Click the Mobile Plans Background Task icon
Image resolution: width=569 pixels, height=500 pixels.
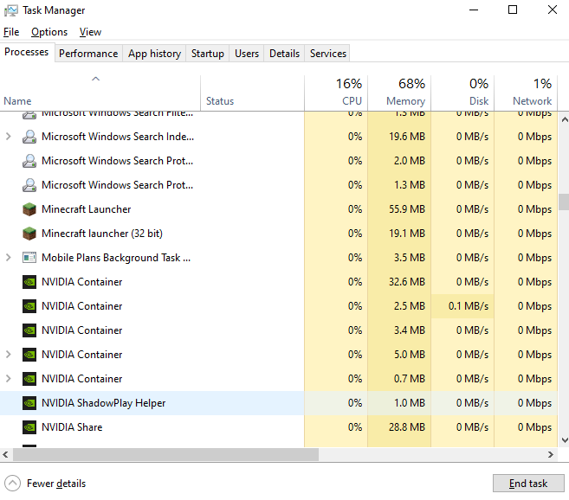[29, 258]
